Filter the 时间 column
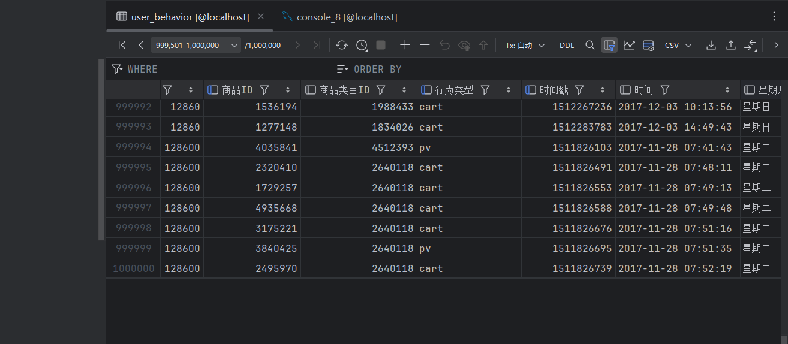The width and height of the screenshot is (788, 344). pos(665,90)
